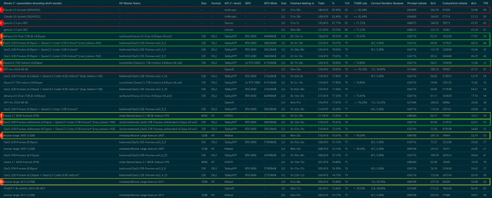Viewport: 492px width, 198px height.
Task: Click the '1/2, 50.00%' random guesses cell
Action: click(378, 69)
